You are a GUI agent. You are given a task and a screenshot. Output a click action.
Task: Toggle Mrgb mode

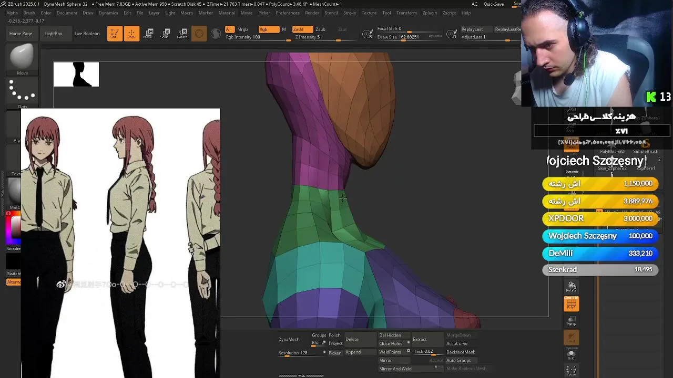coord(242,29)
